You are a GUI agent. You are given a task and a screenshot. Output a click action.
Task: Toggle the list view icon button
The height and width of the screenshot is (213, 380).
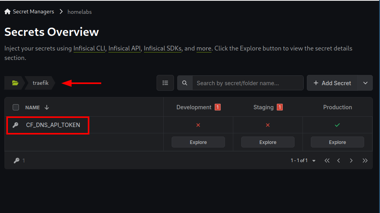point(165,83)
